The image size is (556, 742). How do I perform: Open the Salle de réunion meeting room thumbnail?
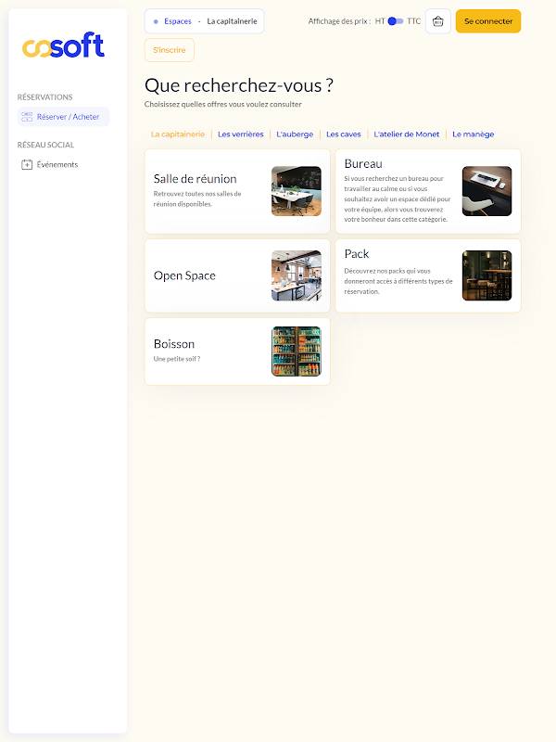pyautogui.click(x=297, y=191)
